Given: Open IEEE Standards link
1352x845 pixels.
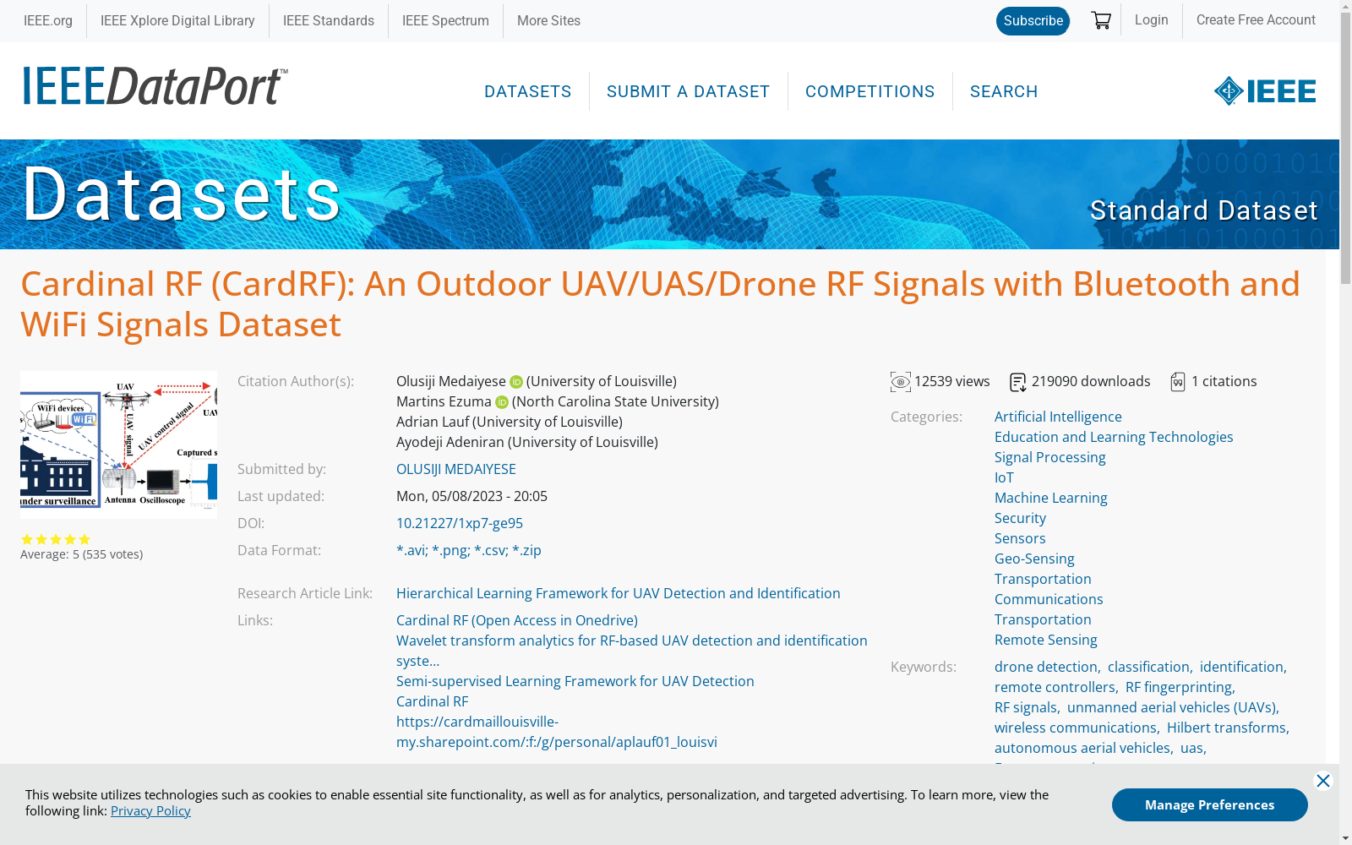Looking at the screenshot, I should coord(329,20).
